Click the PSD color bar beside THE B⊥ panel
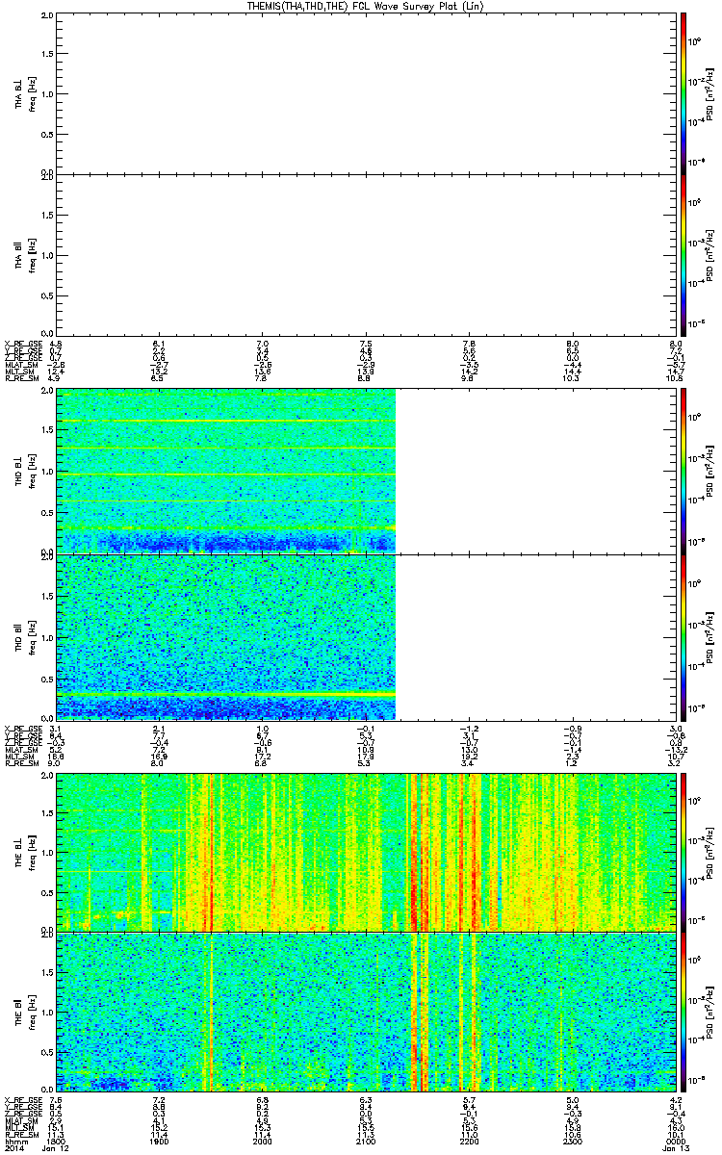This screenshot has height=1155, width=722. (683, 851)
